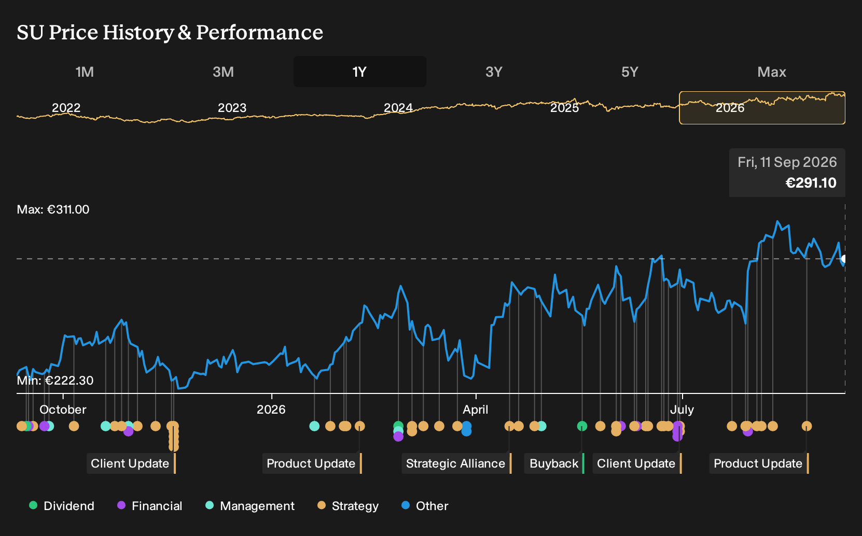
Task: Click the October axis label
Action: pos(63,410)
